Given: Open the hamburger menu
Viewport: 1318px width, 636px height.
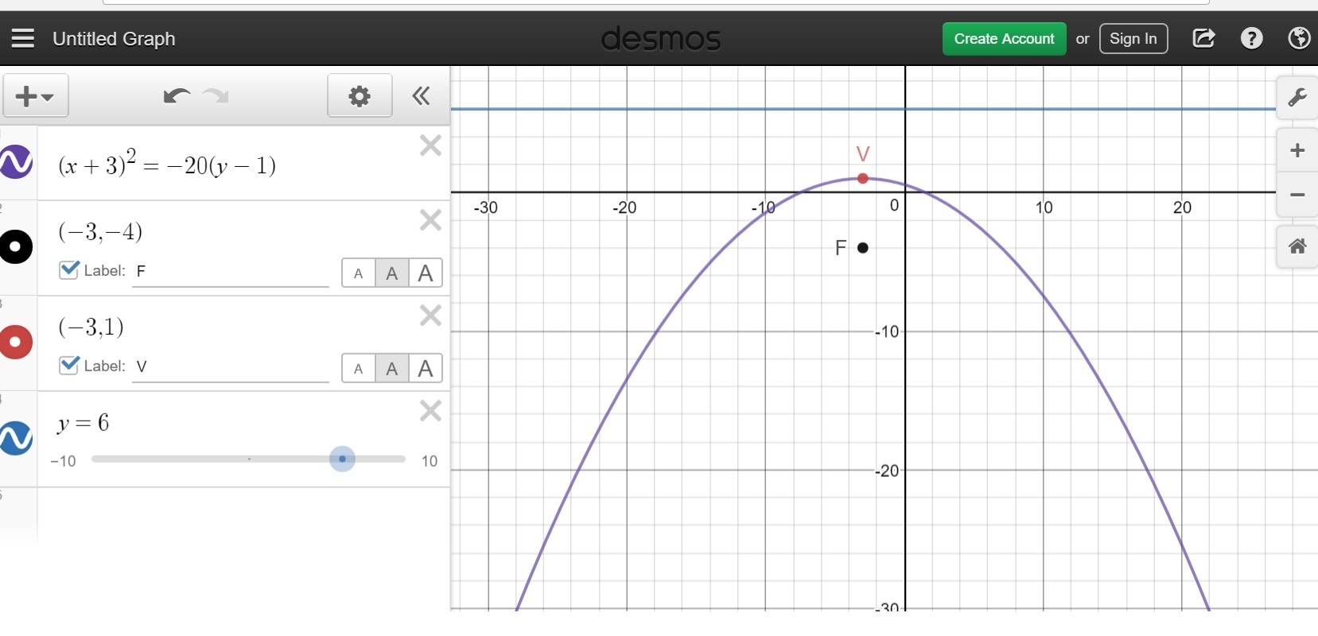Looking at the screenshot, I should (x=23, y=38).
